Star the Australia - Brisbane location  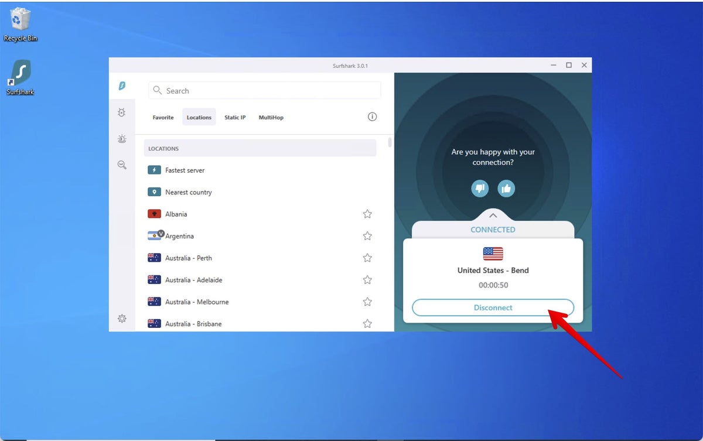coord(367,323)
